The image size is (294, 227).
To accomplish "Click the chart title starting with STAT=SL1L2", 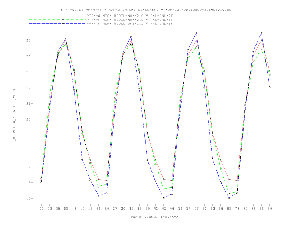I will point(146,10).
